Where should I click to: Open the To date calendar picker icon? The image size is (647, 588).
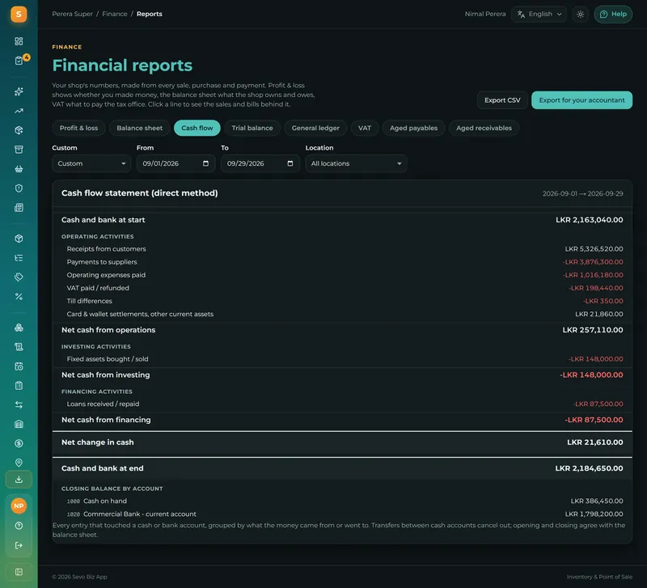[290, 163]
